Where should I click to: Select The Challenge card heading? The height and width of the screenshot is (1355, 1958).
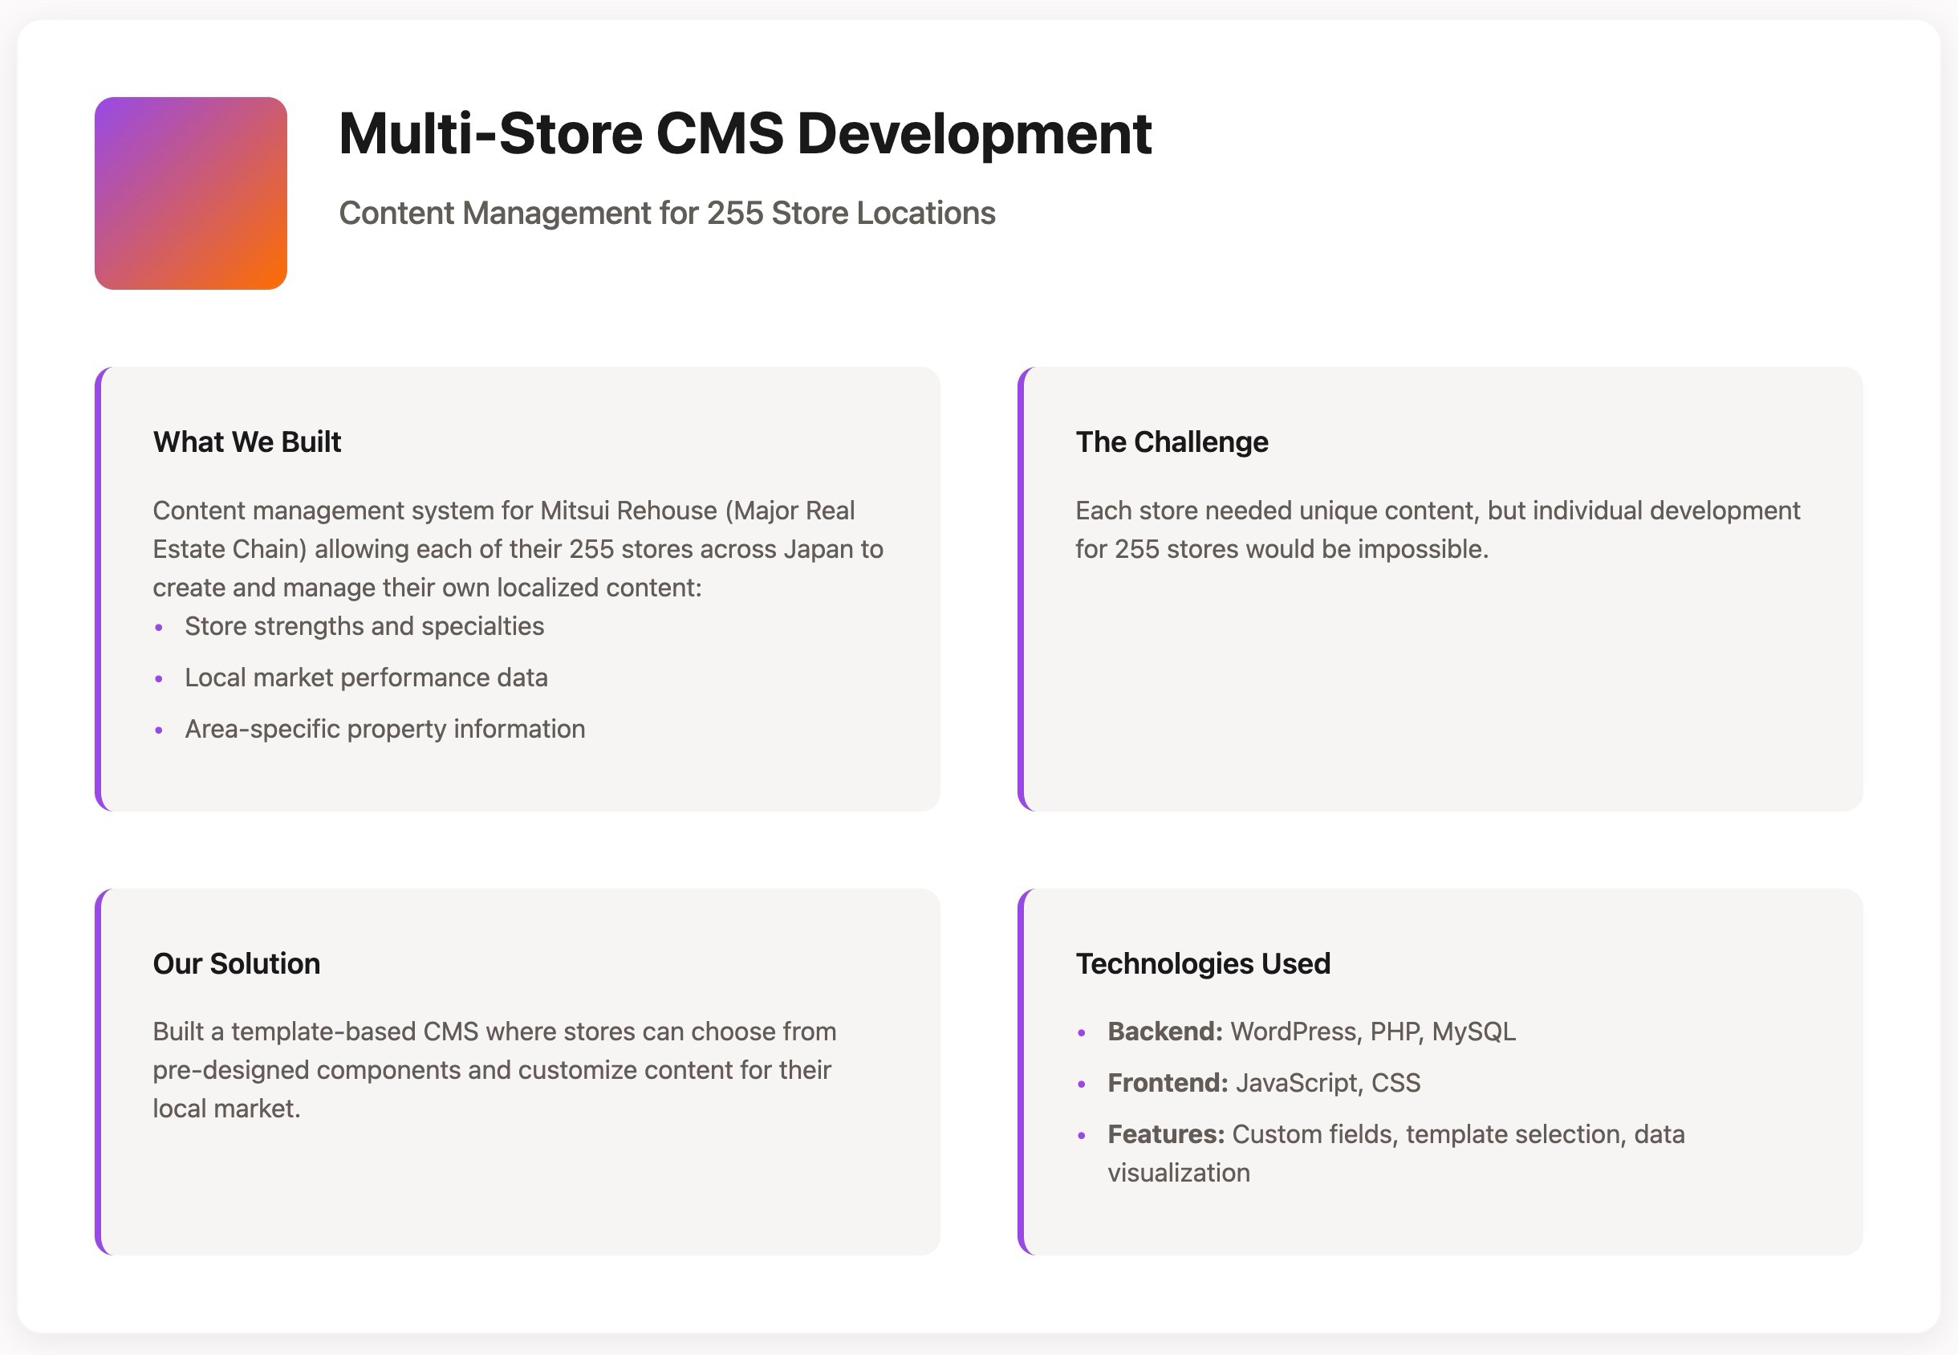tap(1172, 441)
